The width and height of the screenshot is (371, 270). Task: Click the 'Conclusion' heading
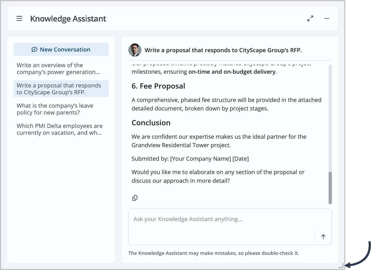(x=151, y=123)
